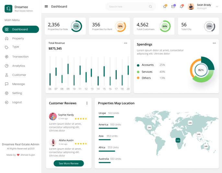Go to the Transaction page
Screen dimensions: 222x173
[20, 57]
